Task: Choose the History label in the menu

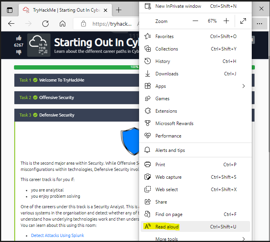Action: tap(163, 61)
